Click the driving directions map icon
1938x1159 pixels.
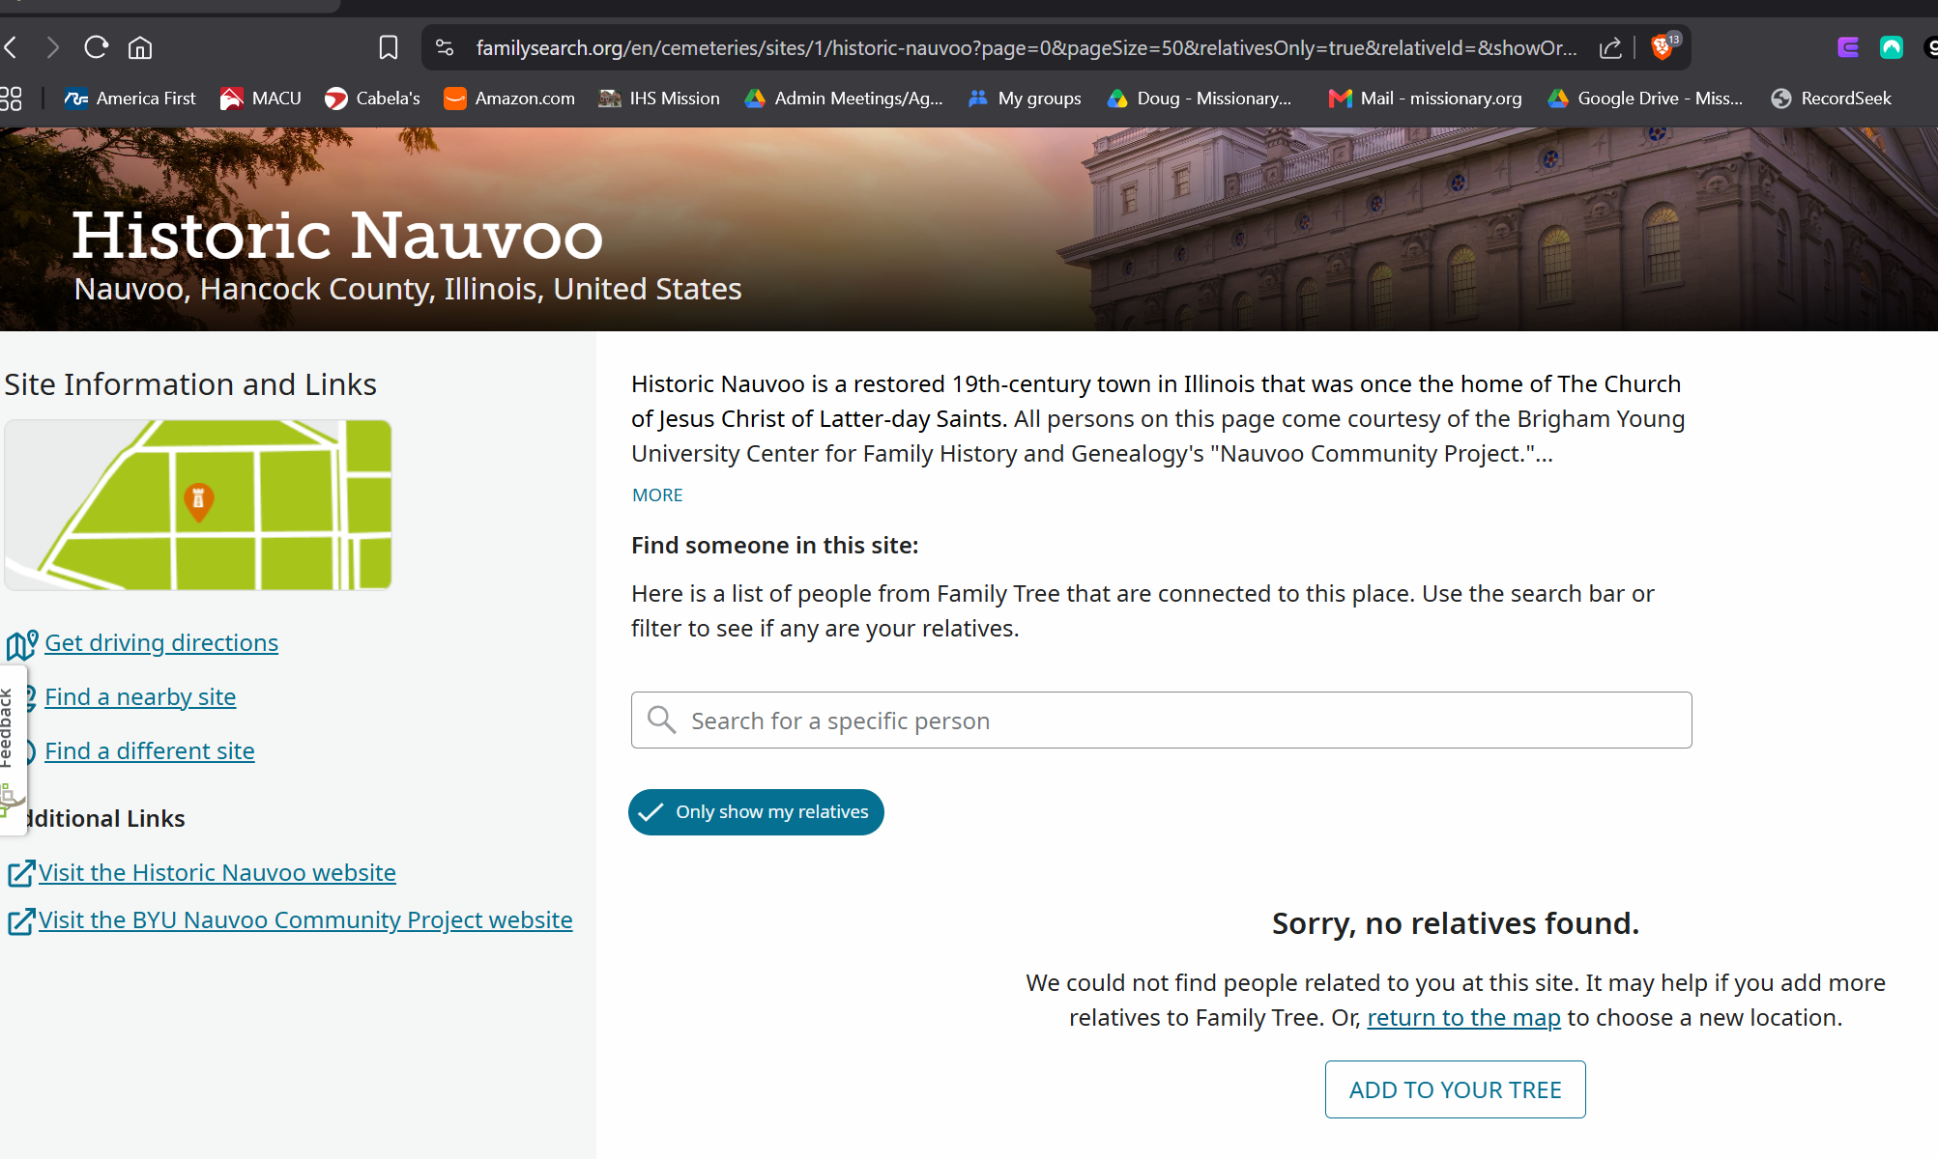21,644
